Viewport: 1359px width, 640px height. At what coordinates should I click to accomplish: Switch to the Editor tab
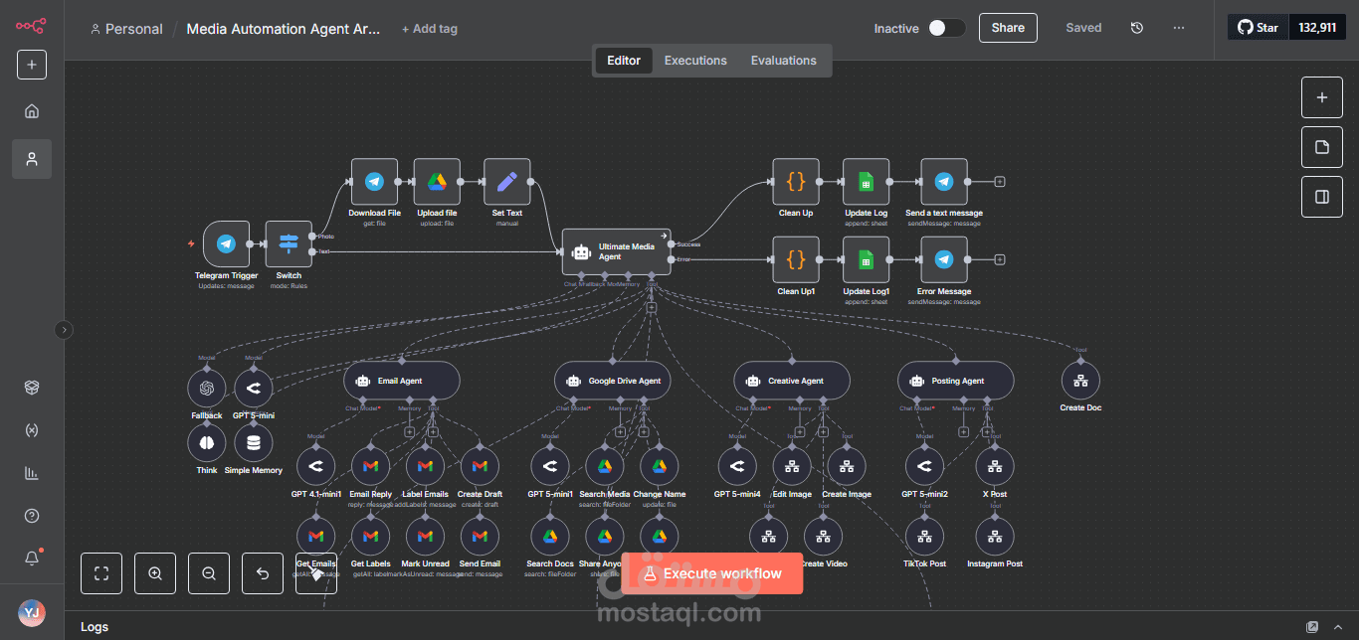[624, 61]
